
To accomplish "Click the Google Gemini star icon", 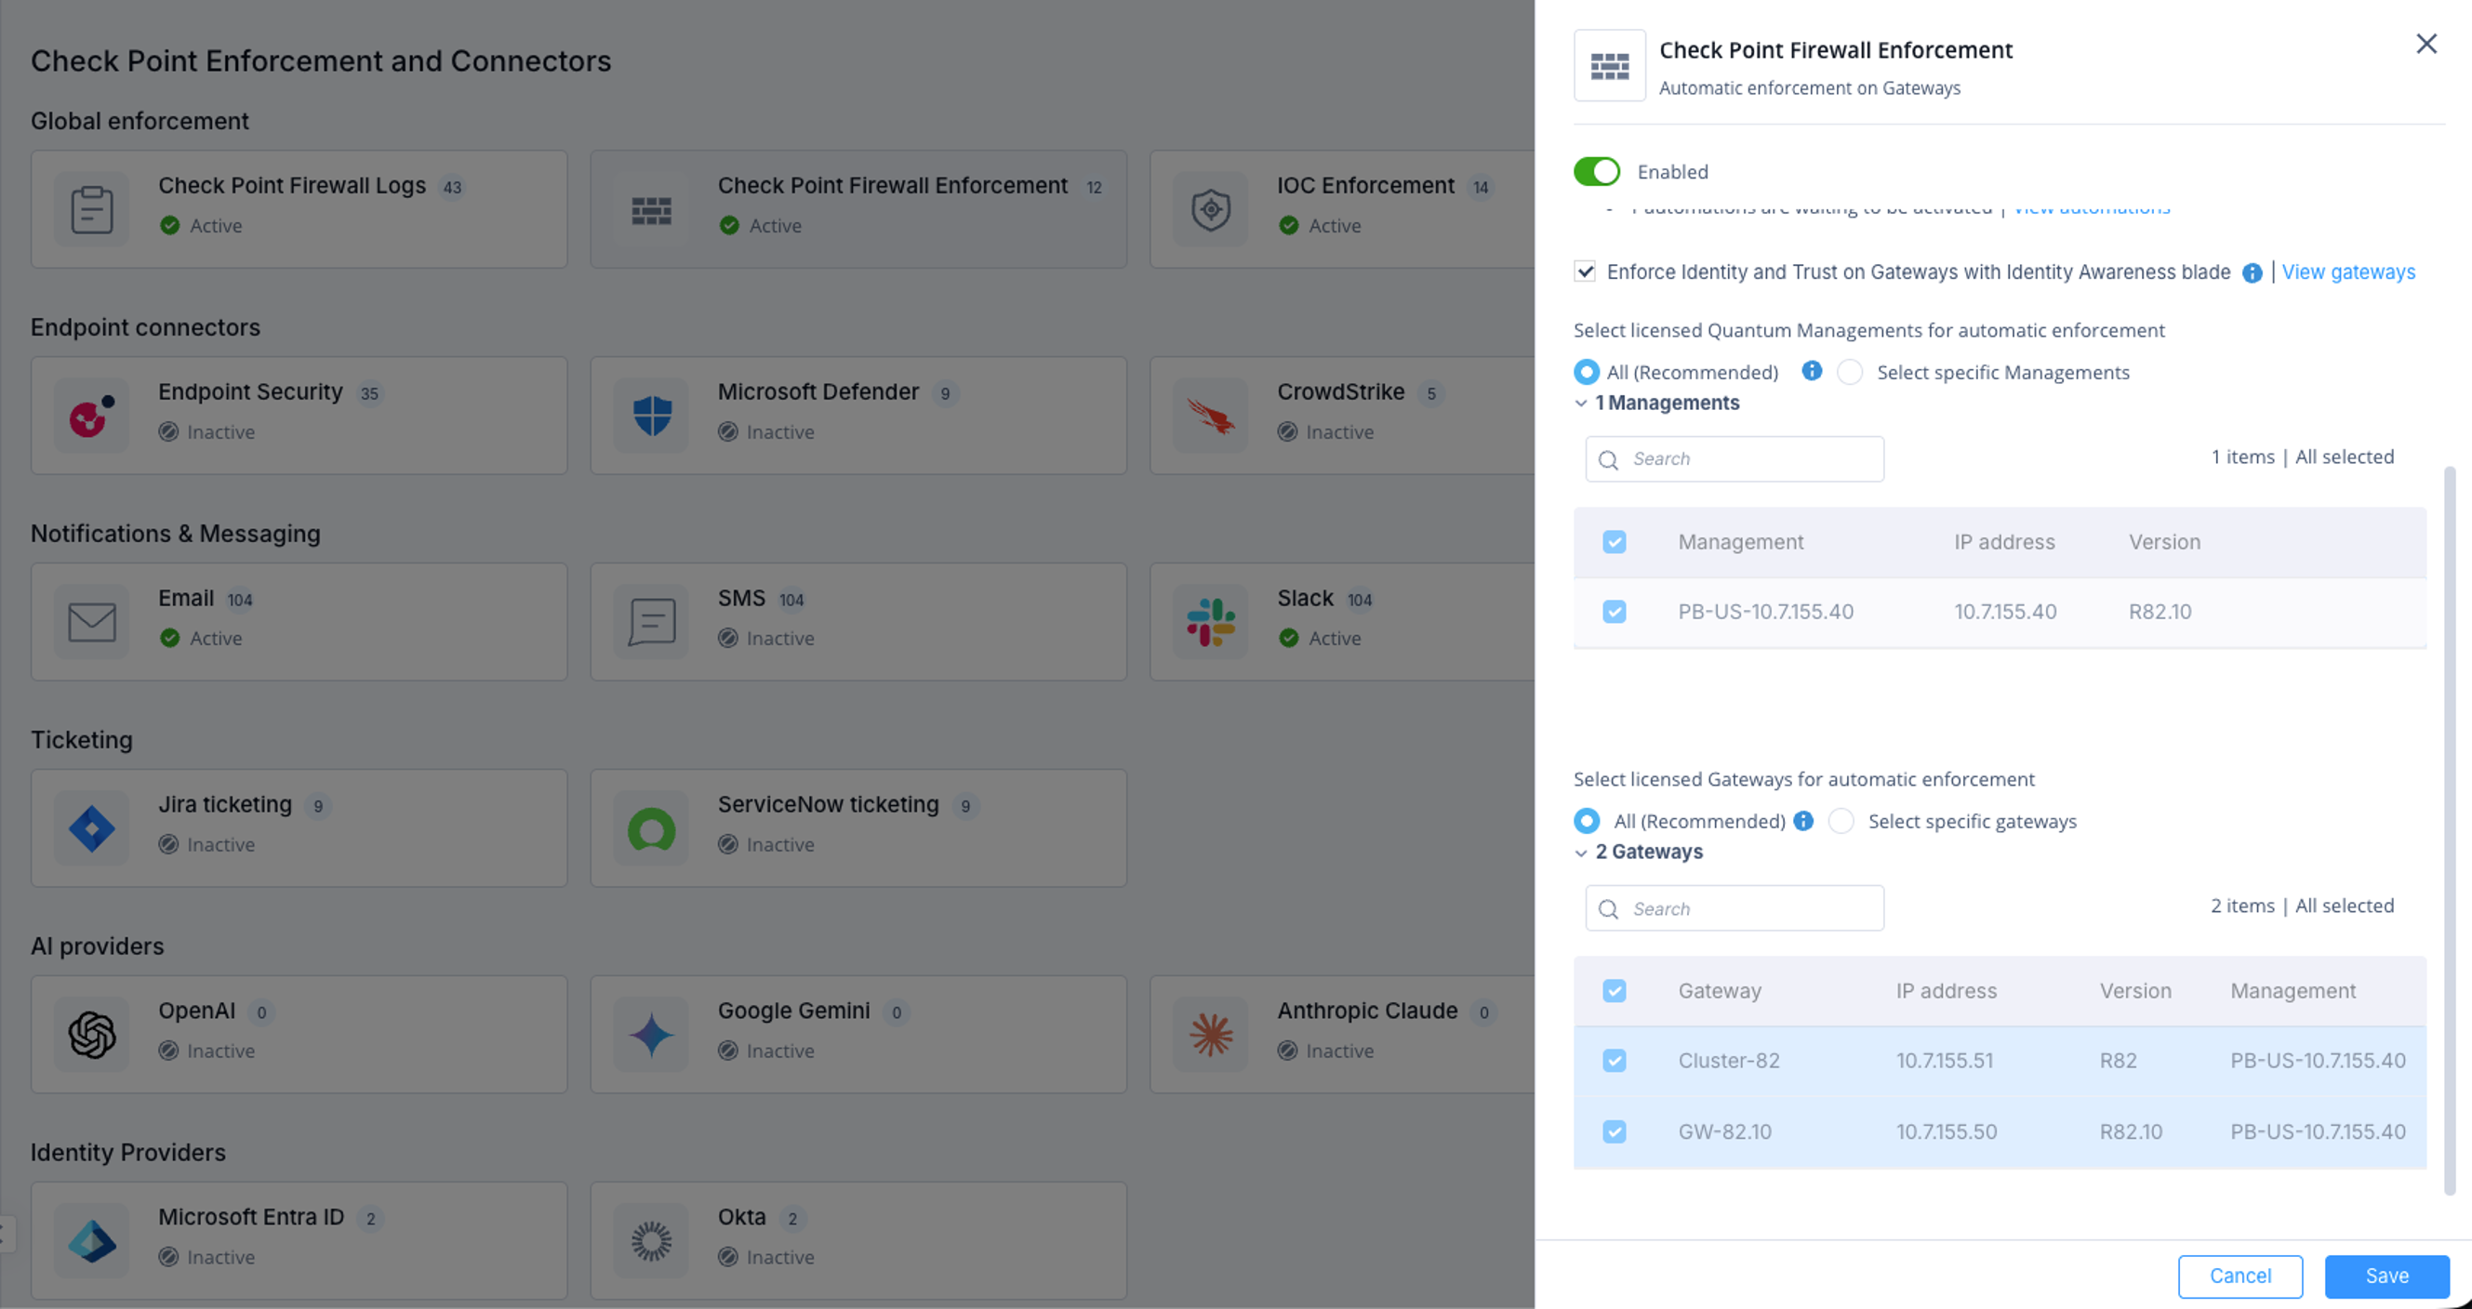I will (x=652, y=1034).
